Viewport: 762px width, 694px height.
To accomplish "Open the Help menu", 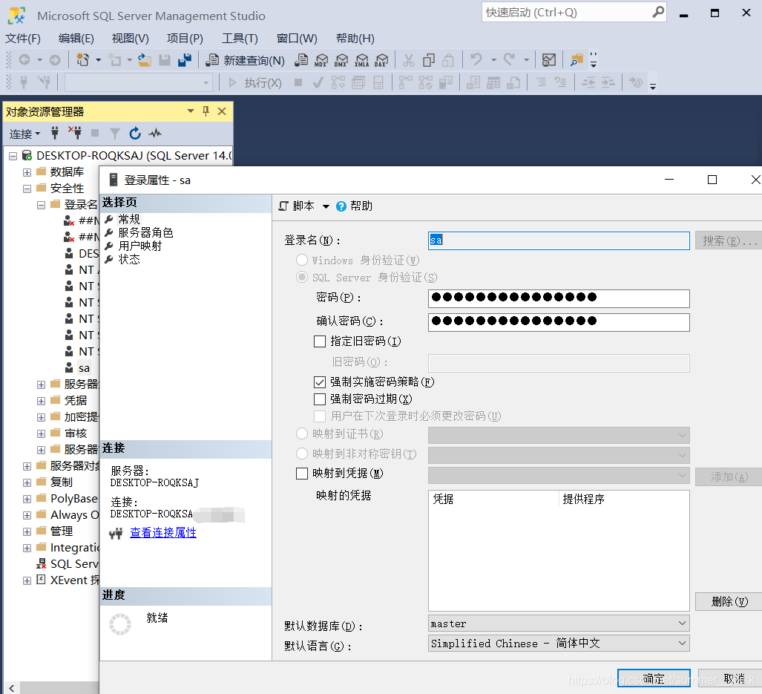I will click(355, 39).
